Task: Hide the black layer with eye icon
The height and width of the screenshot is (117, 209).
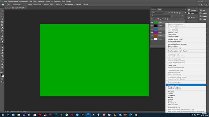Action: click(152, 26)
